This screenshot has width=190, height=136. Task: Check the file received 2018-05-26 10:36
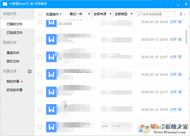[x=40, y=22]
